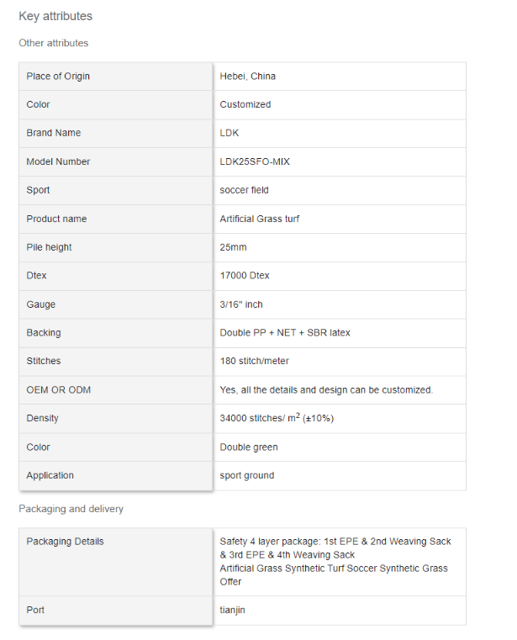517x640 pixels.
Task: Select the 34000 stitches density value
Action: [x=277, y=418]
